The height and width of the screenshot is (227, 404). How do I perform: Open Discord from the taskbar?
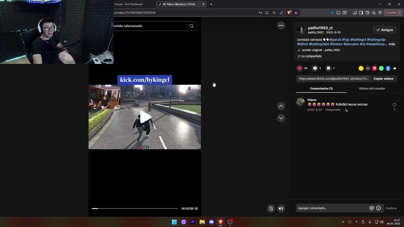coord(211,222)
